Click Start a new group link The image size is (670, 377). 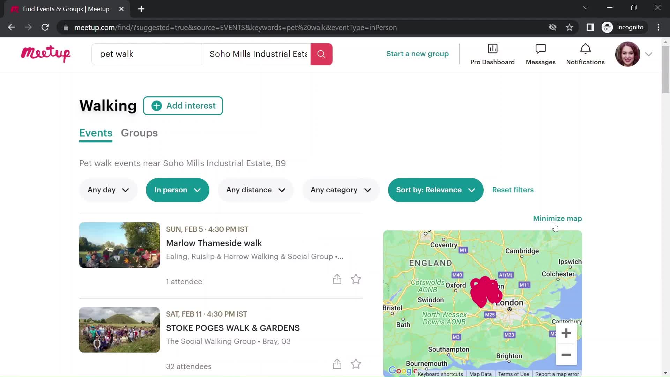click(417, 54)
